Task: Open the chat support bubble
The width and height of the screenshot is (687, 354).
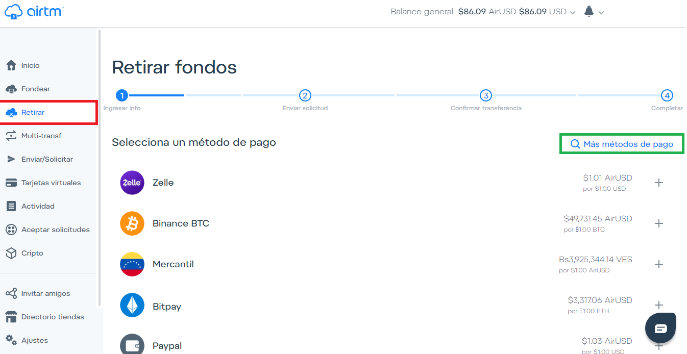Action: (x=660, y=328)
